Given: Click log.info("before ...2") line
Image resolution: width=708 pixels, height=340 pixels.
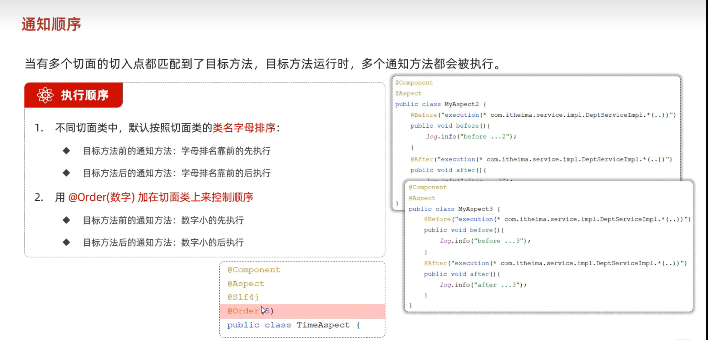Looking at the screenshot, I should [x=471, y=136].
